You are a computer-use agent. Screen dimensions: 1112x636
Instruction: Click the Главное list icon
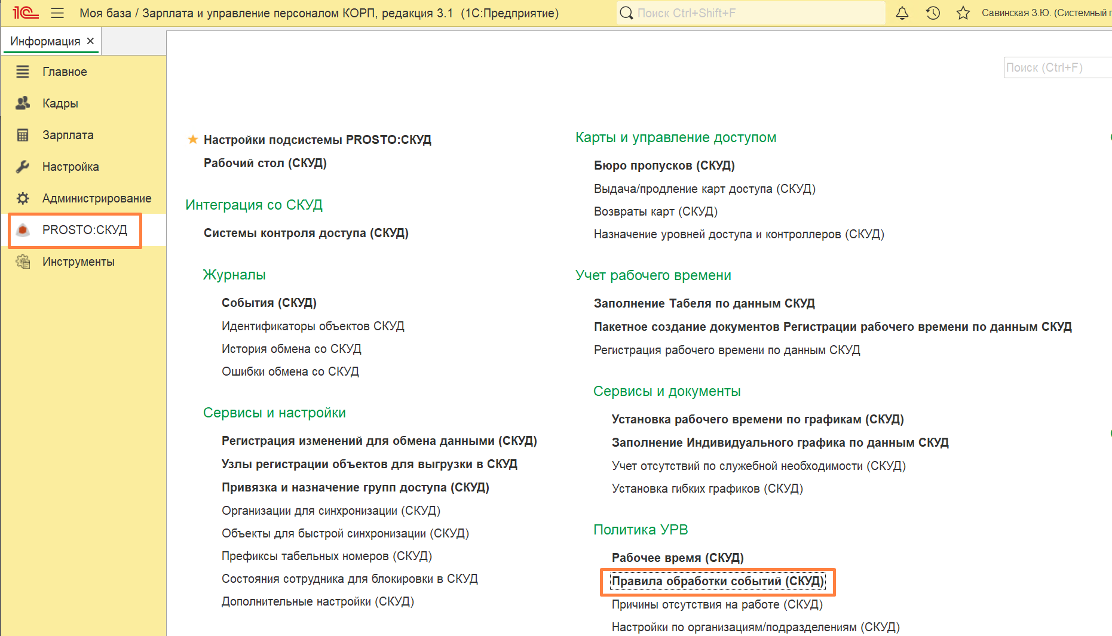pyautogui.click(x=23, y=72)
